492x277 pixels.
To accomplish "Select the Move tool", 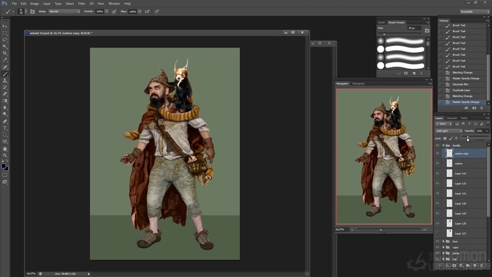I will (5, 26).
